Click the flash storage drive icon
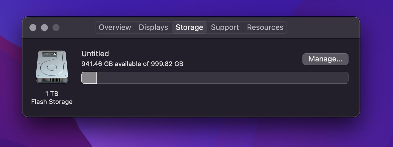The width and height of the screenshot is (393, 147). pyautogui.click(x=52, y=67)
